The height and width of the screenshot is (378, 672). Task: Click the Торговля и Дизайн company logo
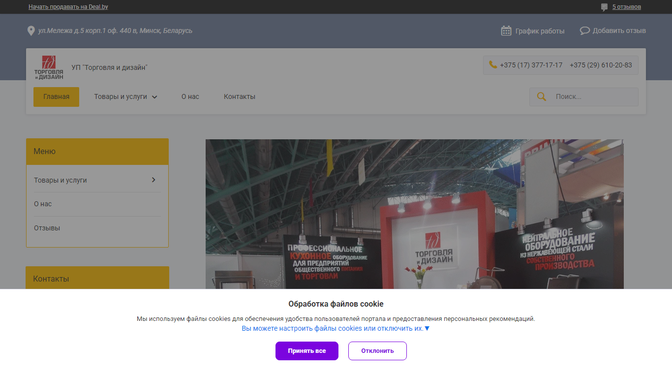coord(49,67)
